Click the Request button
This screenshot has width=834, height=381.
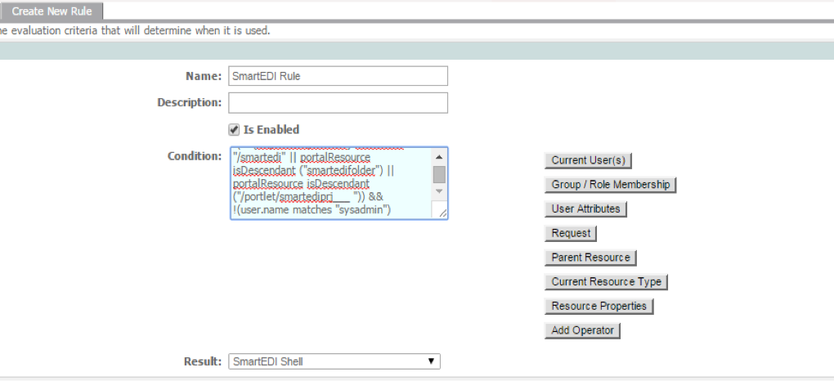pyautogui.click(x=571, y=233)
